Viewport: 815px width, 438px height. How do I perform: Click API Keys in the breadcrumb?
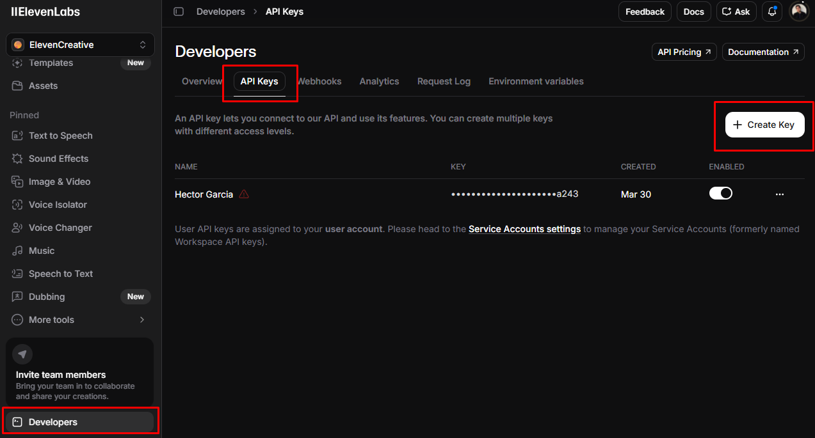[x=284, y=12]
